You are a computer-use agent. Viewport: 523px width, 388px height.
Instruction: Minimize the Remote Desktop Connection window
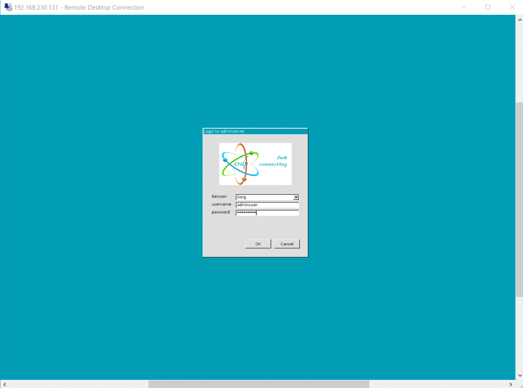(x=463, y=7)
